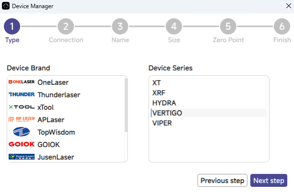Choose the xTool brand logo
This screenshot has height=195, width=294.
pos(22,107)
